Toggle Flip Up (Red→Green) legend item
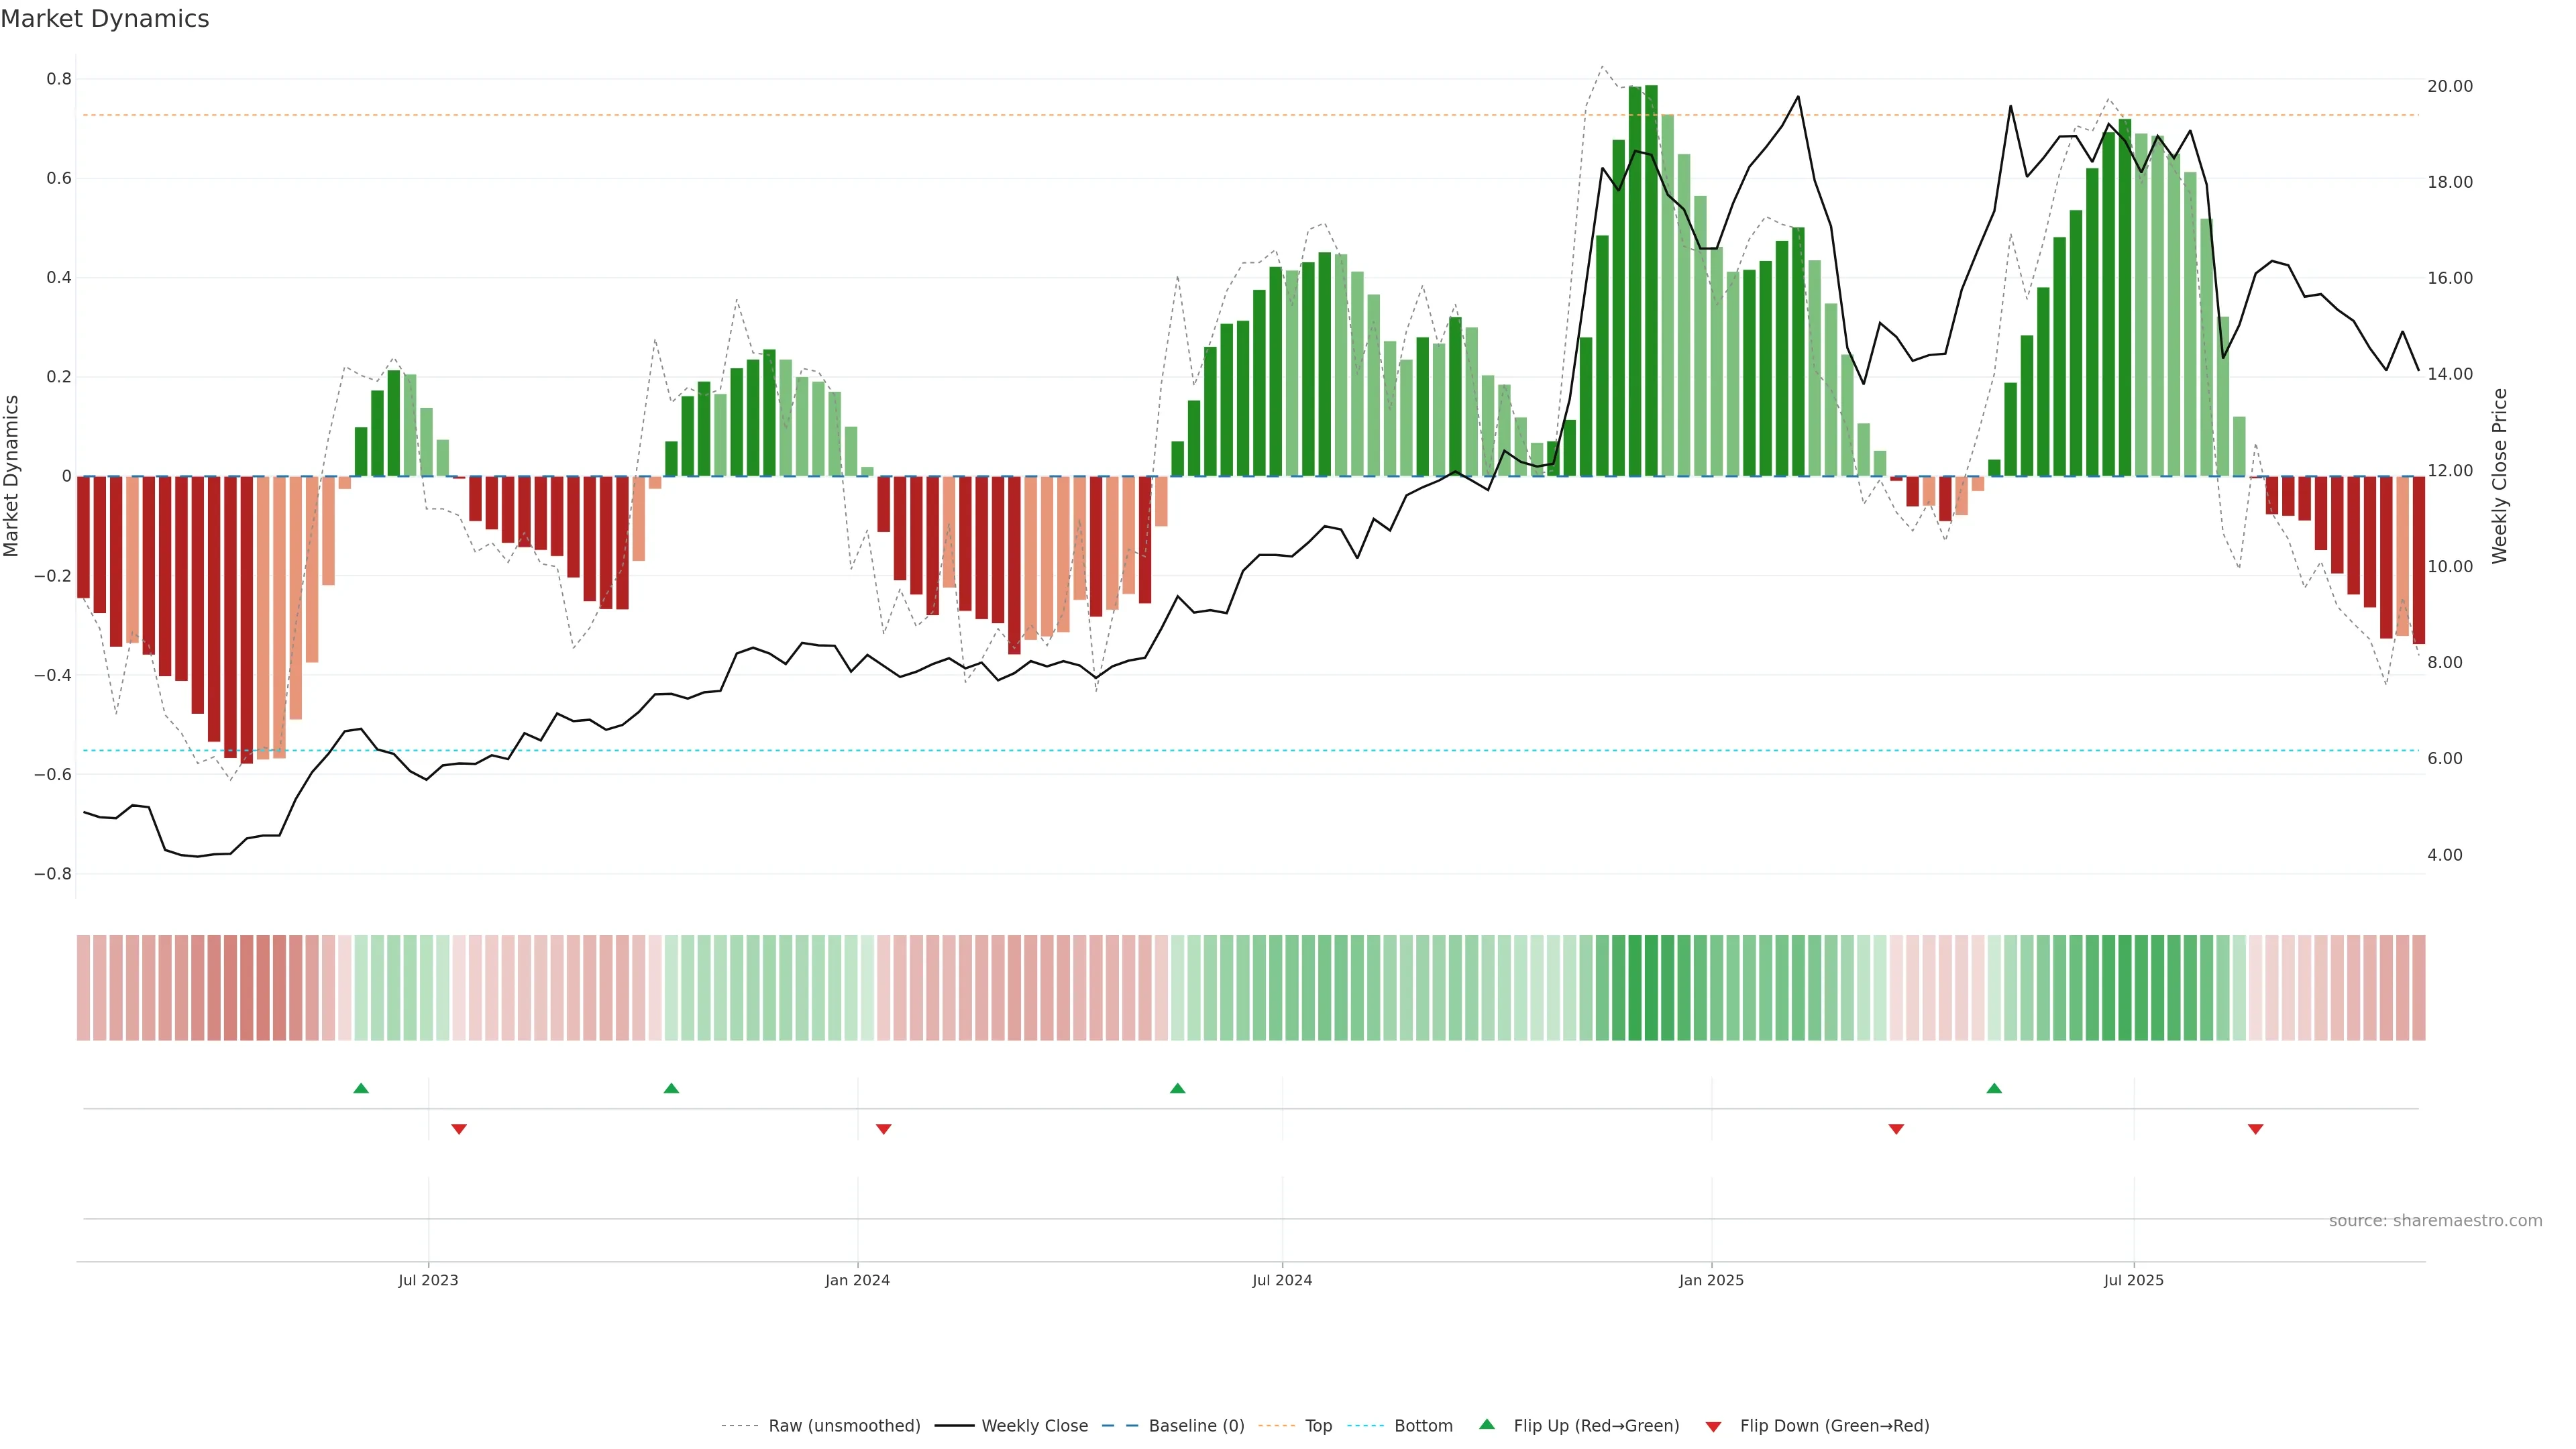The height and width of the screenshot is (1449, 2576). (x=1595, y=1426)
